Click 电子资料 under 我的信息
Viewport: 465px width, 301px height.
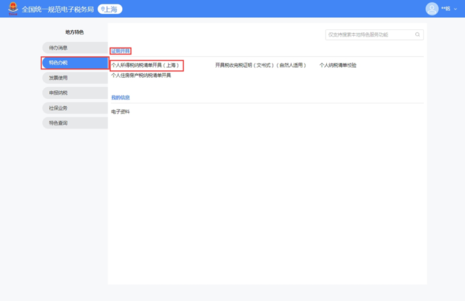(x=120, y=111)
